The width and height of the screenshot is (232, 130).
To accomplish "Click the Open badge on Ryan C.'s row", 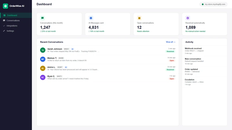I will 172,79.
